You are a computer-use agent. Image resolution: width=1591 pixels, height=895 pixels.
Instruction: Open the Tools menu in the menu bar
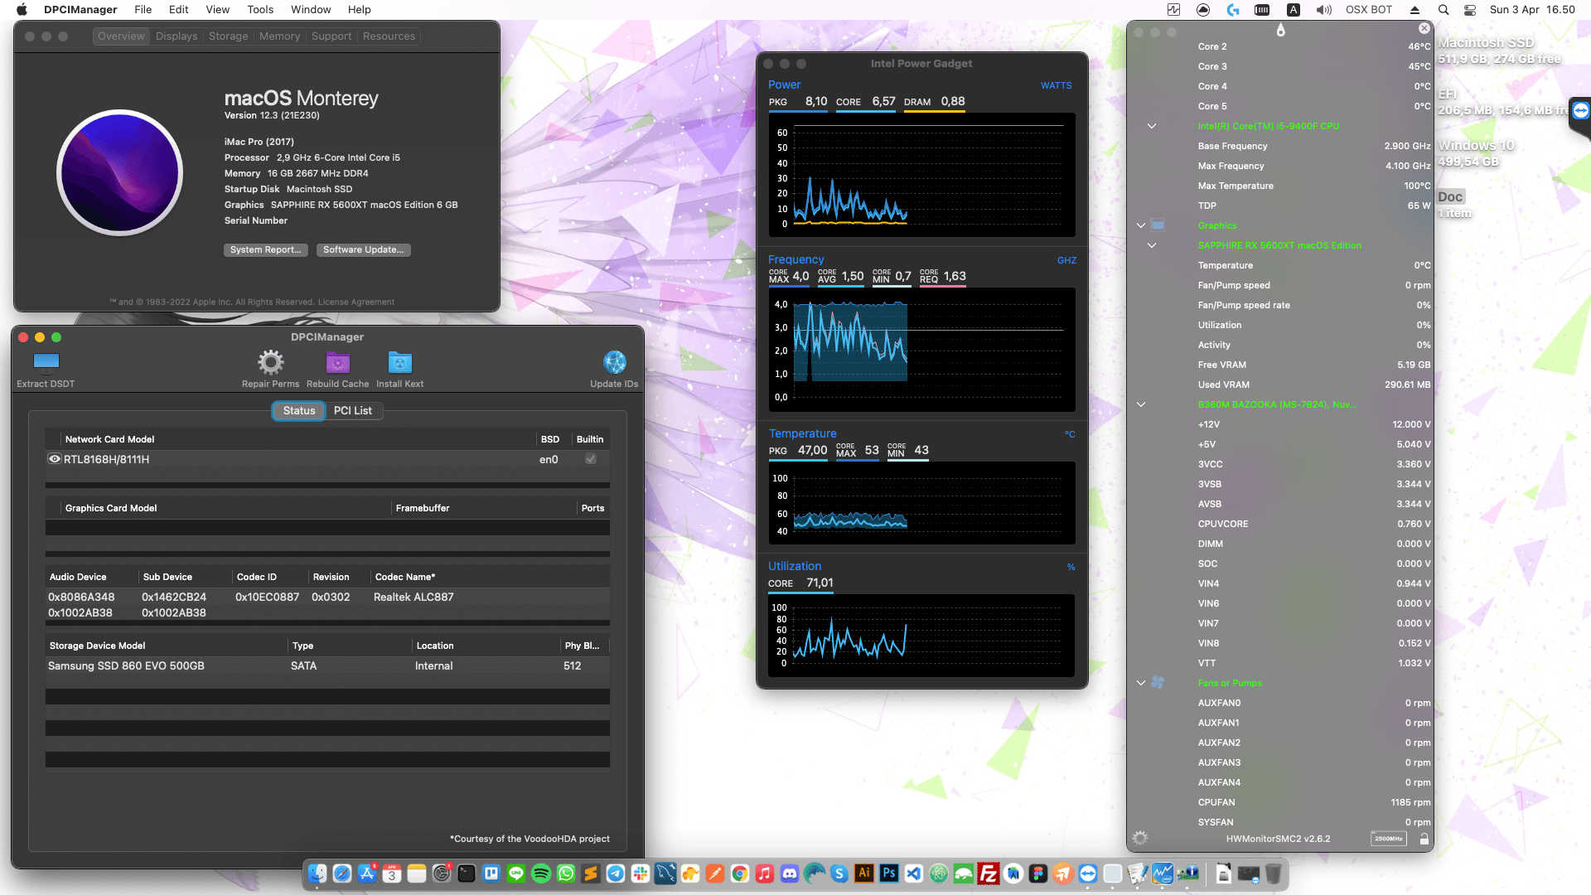(x=259, y=9)
